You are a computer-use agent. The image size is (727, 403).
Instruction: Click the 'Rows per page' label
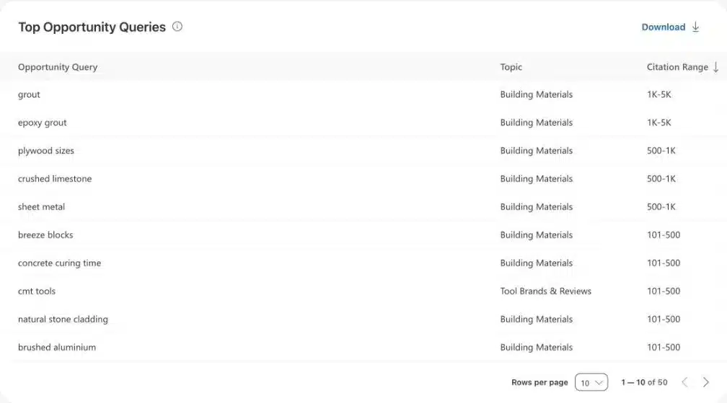[x=539, y=382]
